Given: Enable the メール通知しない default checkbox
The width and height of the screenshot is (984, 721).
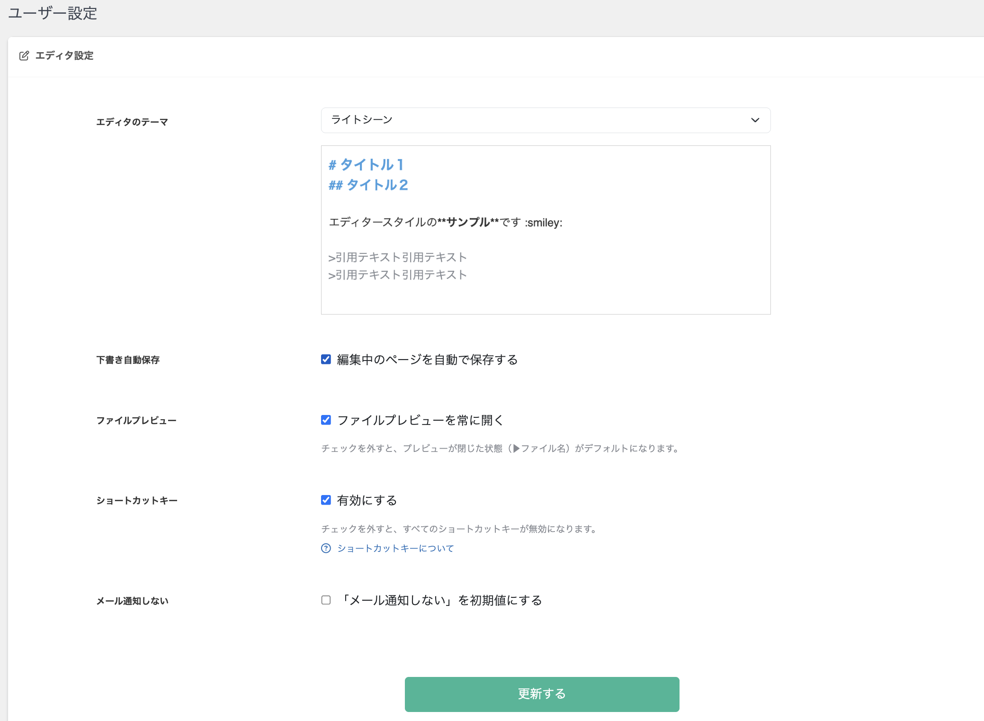Looking at the screenshot, I should [326, 600].
